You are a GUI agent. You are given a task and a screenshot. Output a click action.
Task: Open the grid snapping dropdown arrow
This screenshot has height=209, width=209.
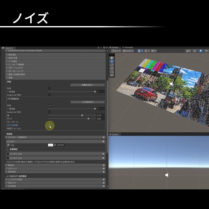[142, 51]
